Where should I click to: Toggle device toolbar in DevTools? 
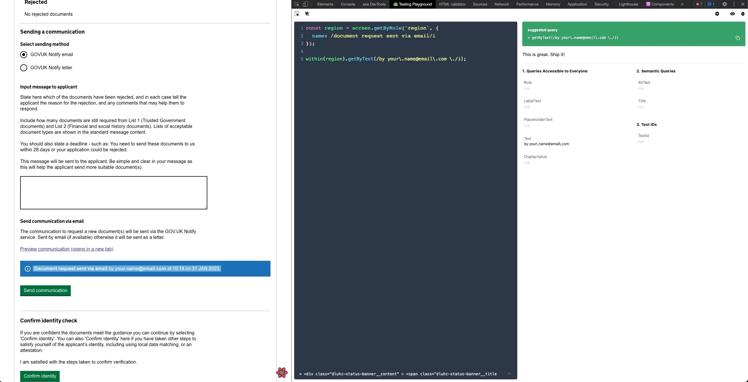[x=305, y=4]
